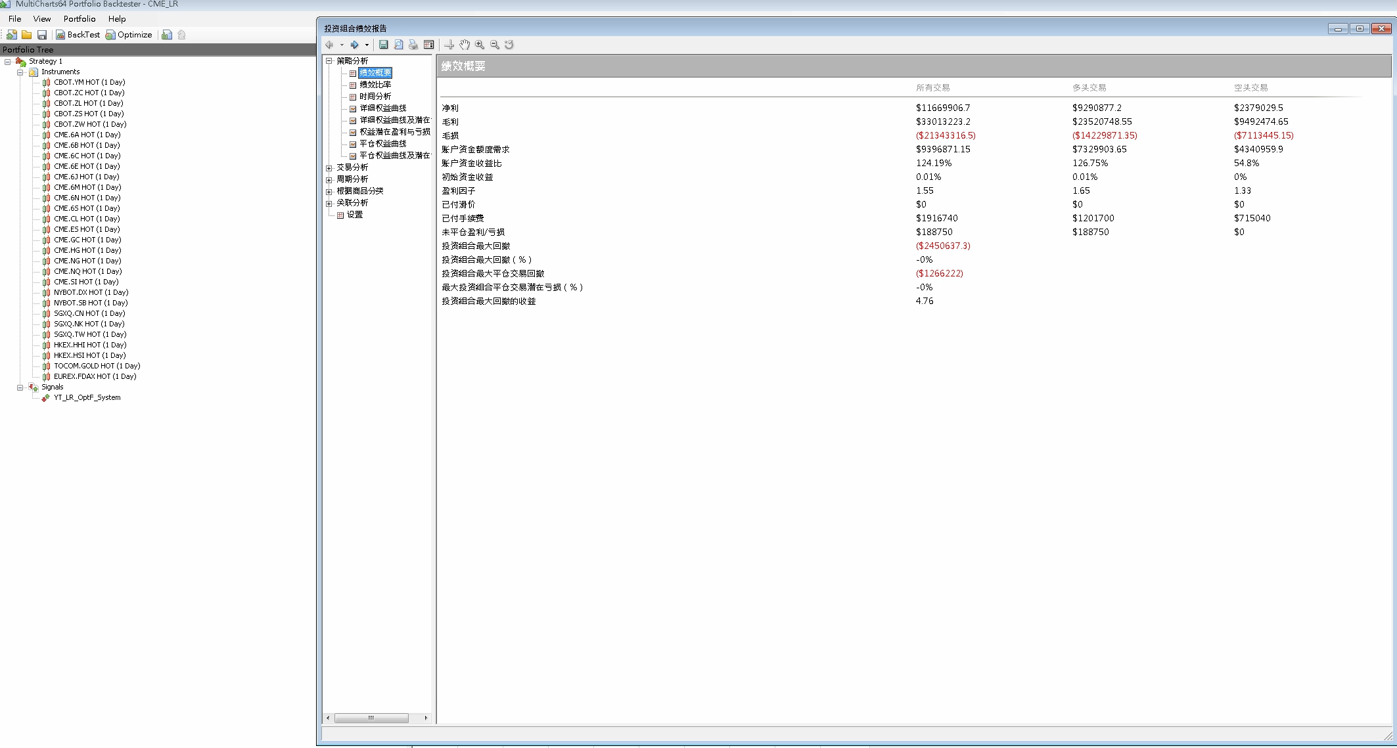The height and width of the screenshot is (748, 1397).
Task: Click the Optimize button
Action: pos(129,35)
